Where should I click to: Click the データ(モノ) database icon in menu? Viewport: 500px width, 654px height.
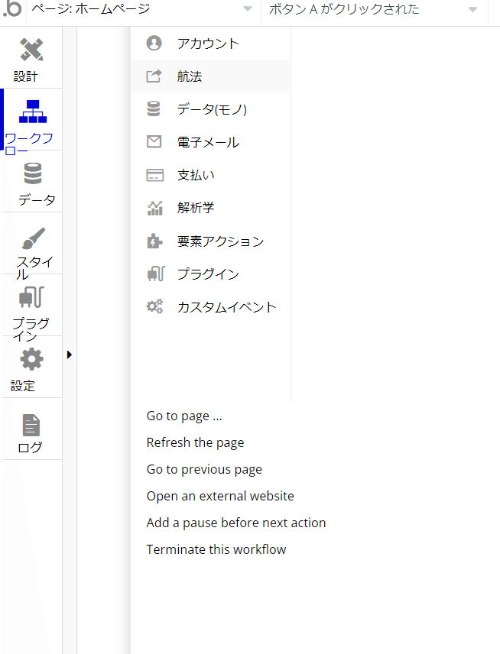[154, 108]
